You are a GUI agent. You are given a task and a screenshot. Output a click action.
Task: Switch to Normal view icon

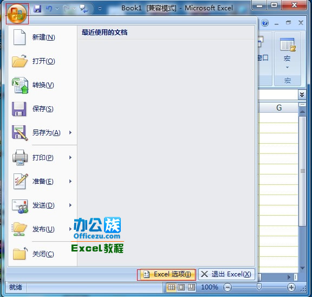[171, 287]
